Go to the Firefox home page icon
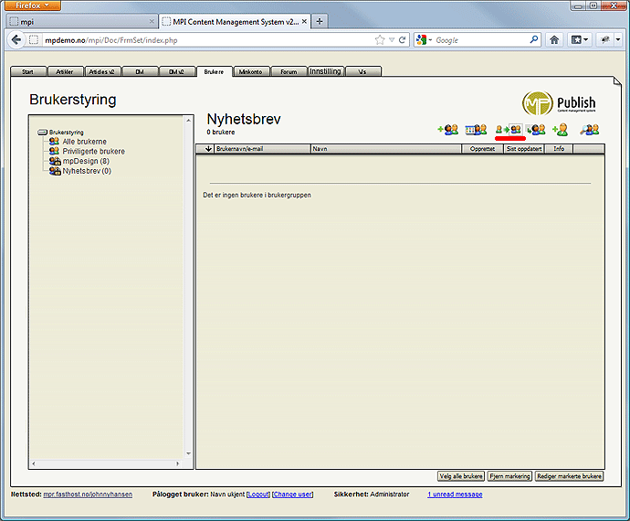Viewport: 630px width, 521px height. (x=554, y=40)
